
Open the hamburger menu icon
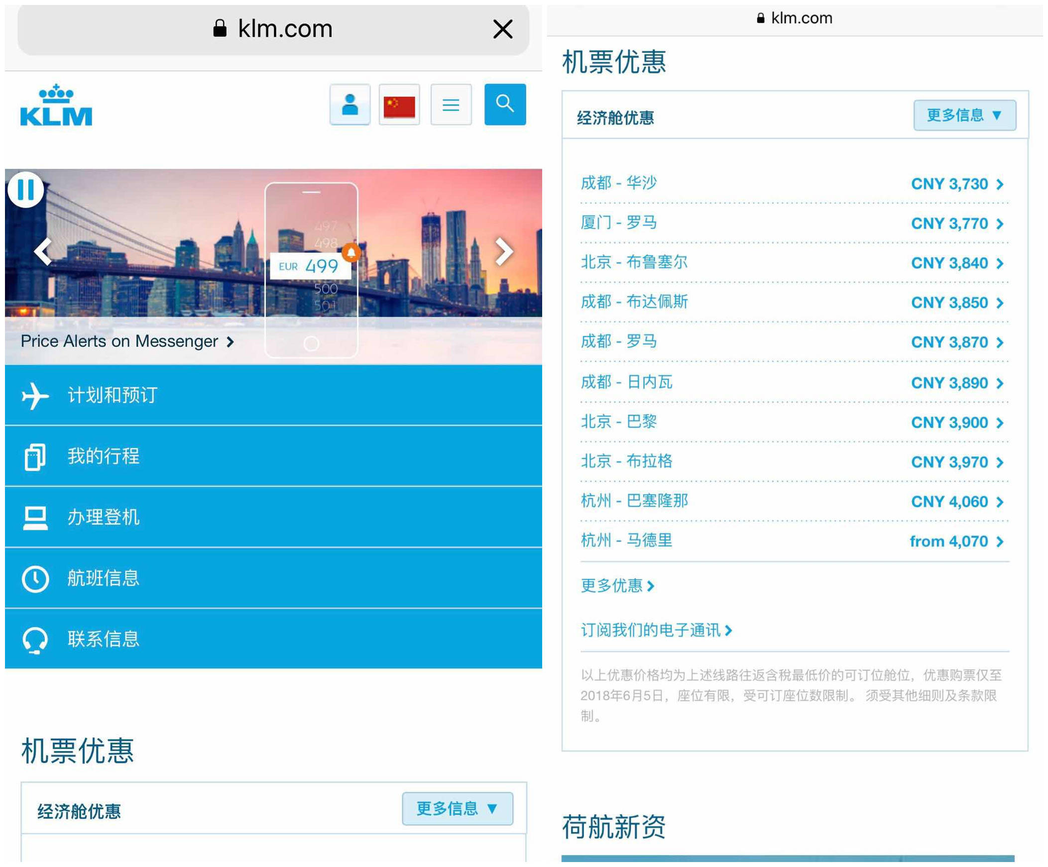[451, 105]
